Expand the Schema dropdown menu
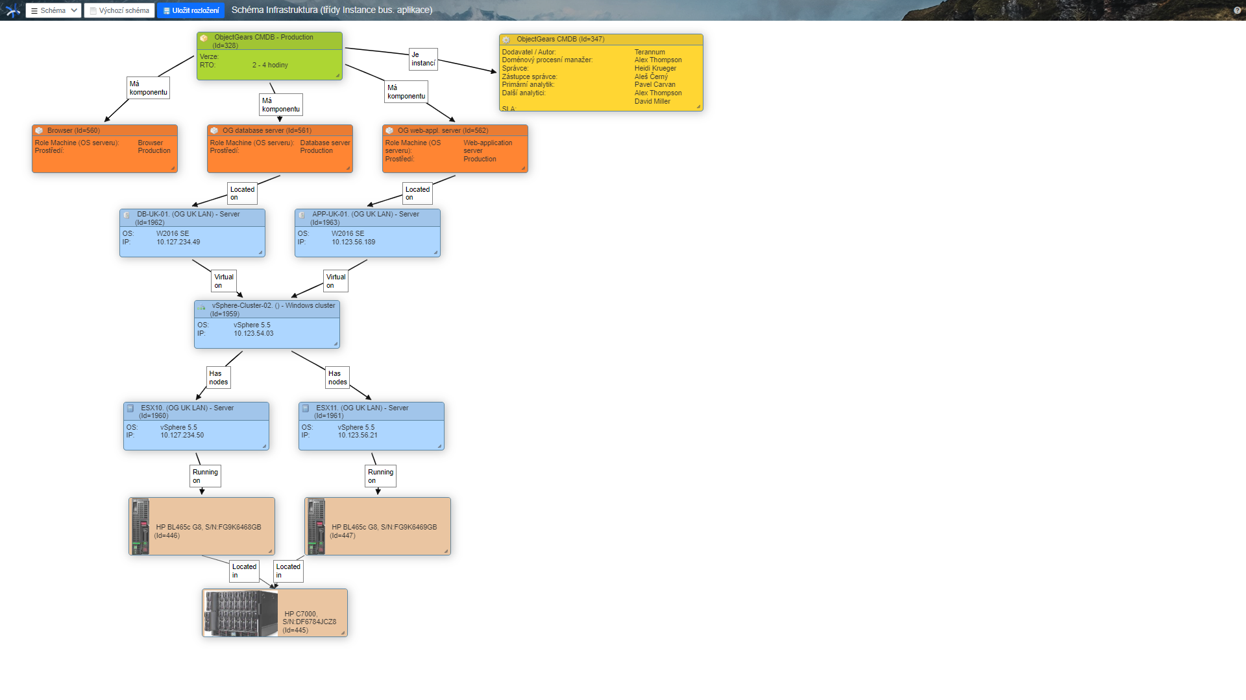Screen dimensions: 1246x700 (x=53, y=10)
